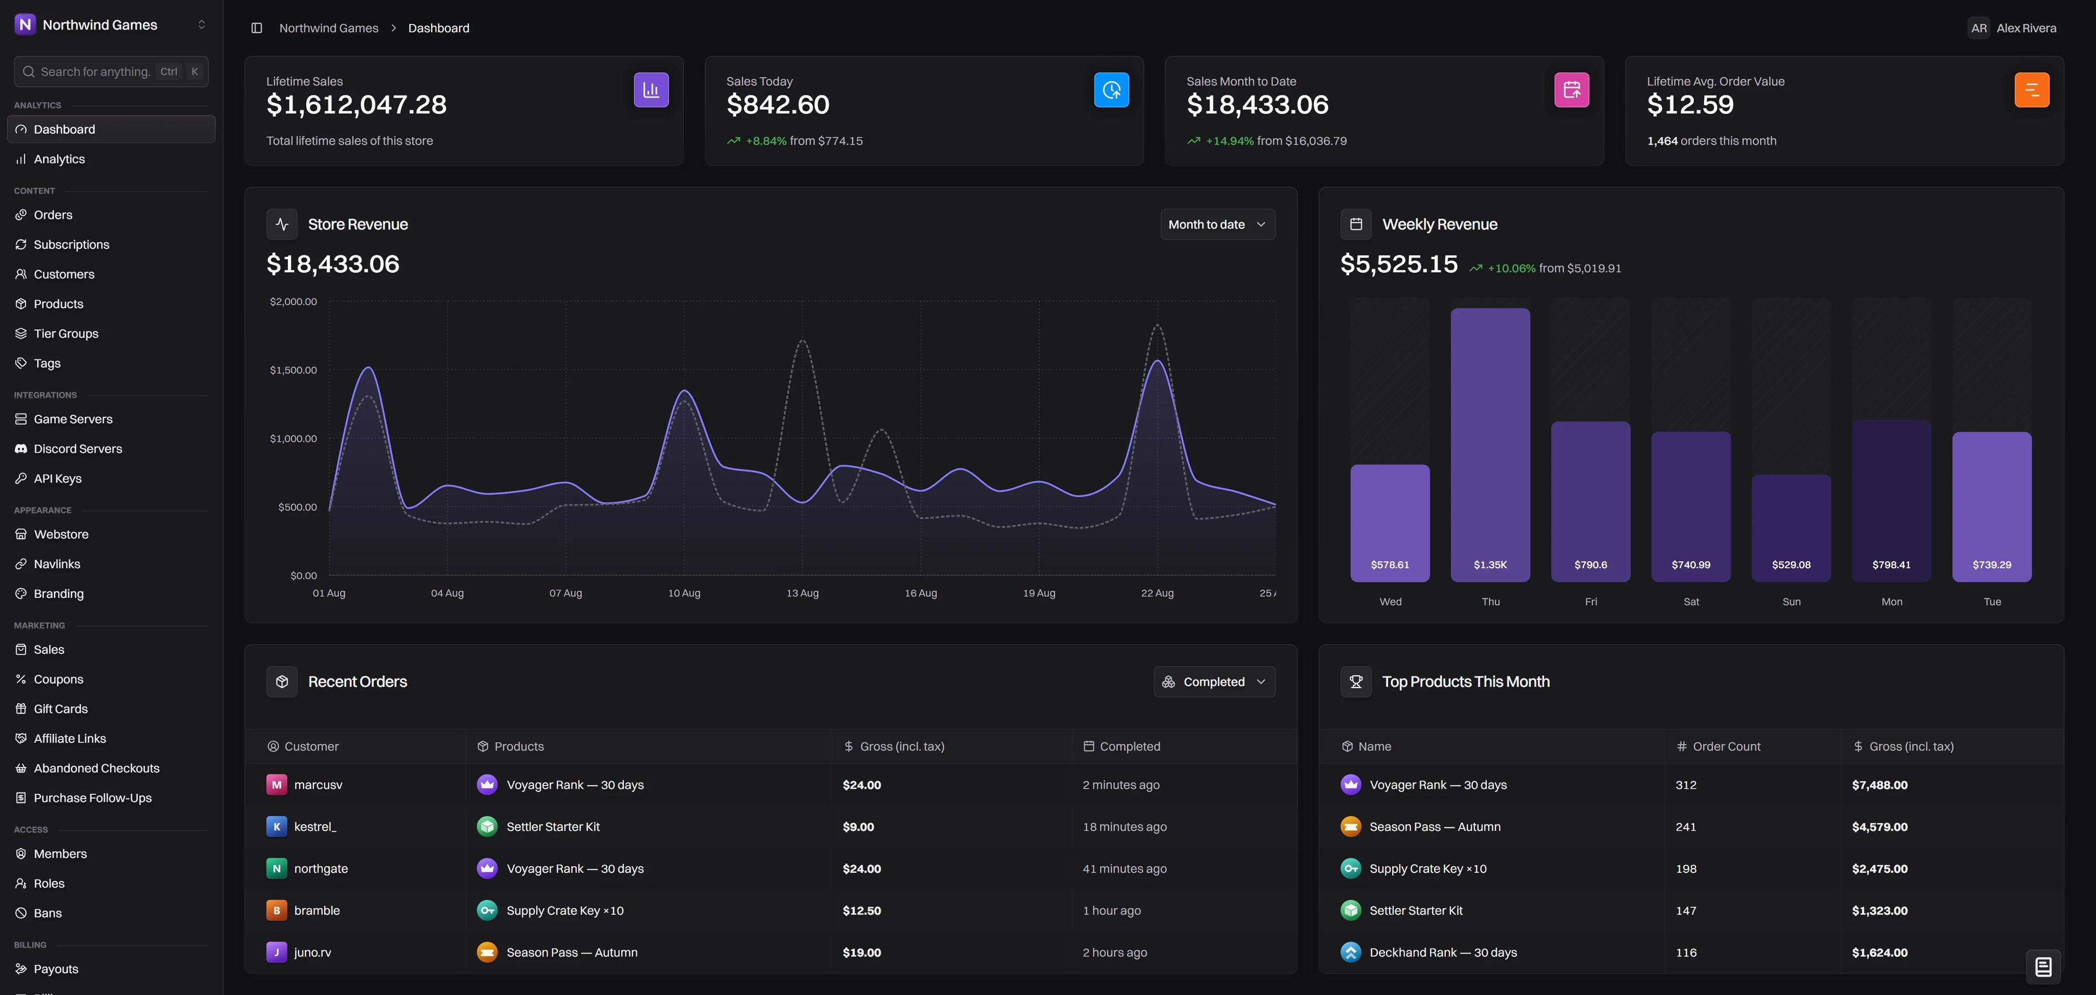
Task: Click the Recent Orders box icon
Action: (x=282, y=681)
